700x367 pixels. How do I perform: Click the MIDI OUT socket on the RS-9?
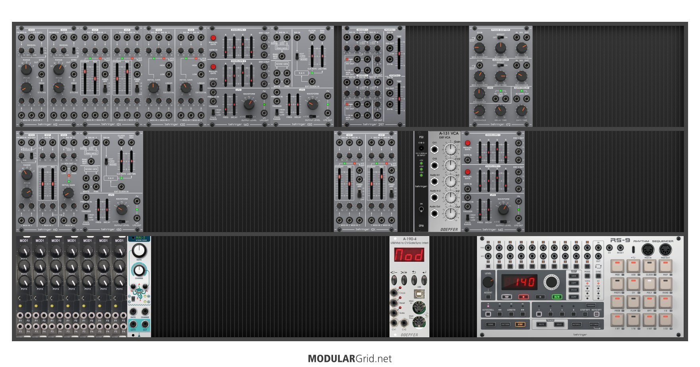tap(665, 250)
